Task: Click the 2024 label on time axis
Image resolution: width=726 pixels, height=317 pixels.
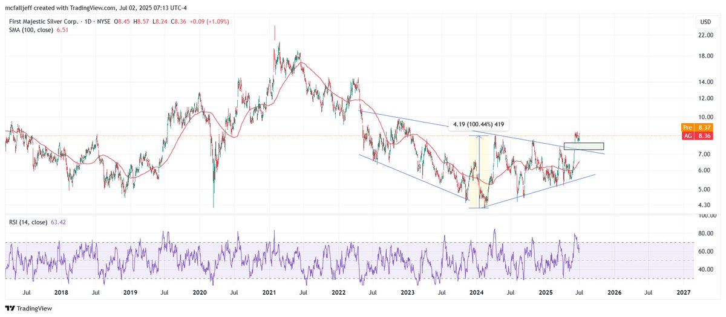Action: [476, 292]
